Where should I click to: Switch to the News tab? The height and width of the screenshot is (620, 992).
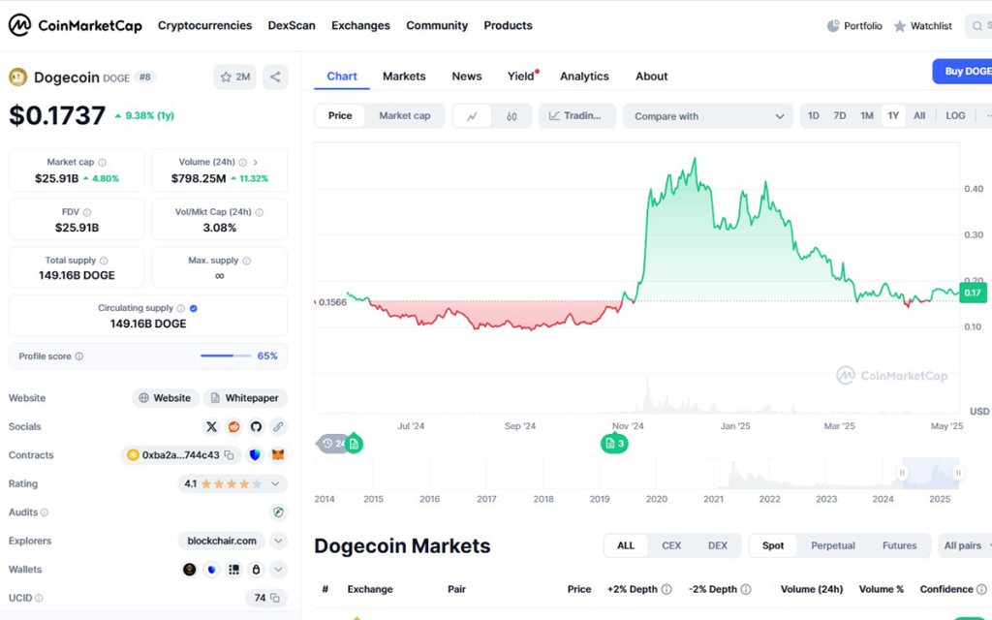pyautogui.click(x=467, y=76)
